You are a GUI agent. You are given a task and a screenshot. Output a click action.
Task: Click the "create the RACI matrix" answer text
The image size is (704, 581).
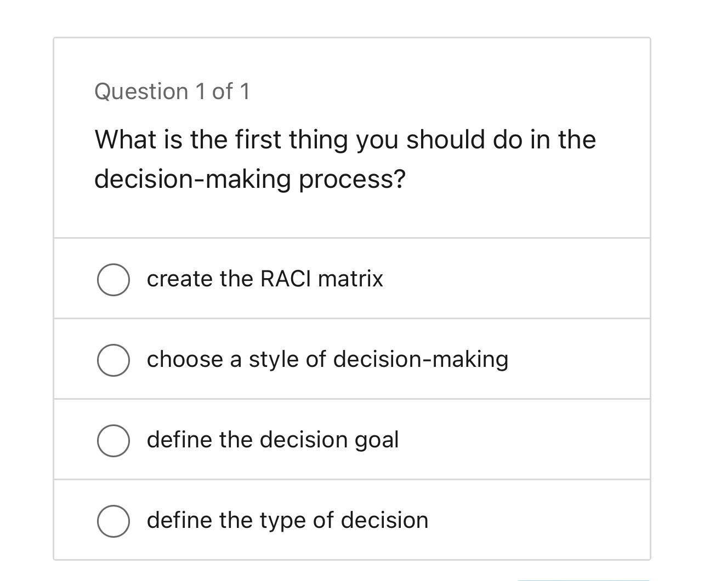tap(265, 279)
